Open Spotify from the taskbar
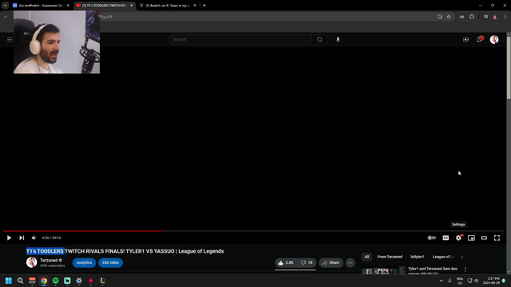Viewport: 511px width, 287px height. point(55,281)
